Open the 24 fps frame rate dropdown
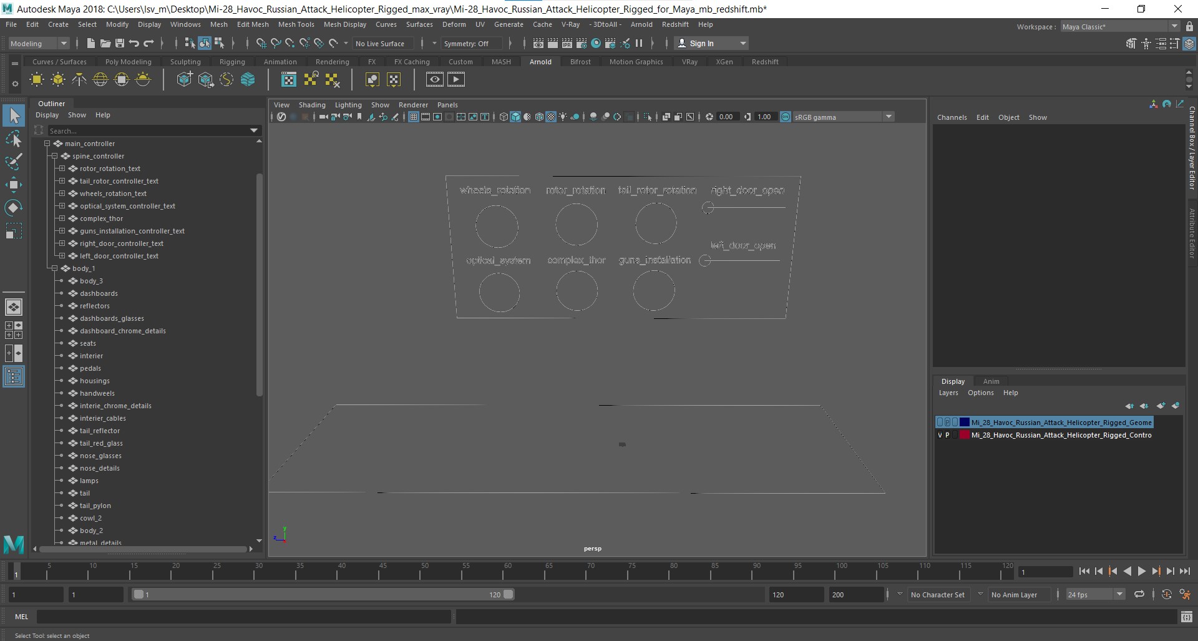 1095,594
